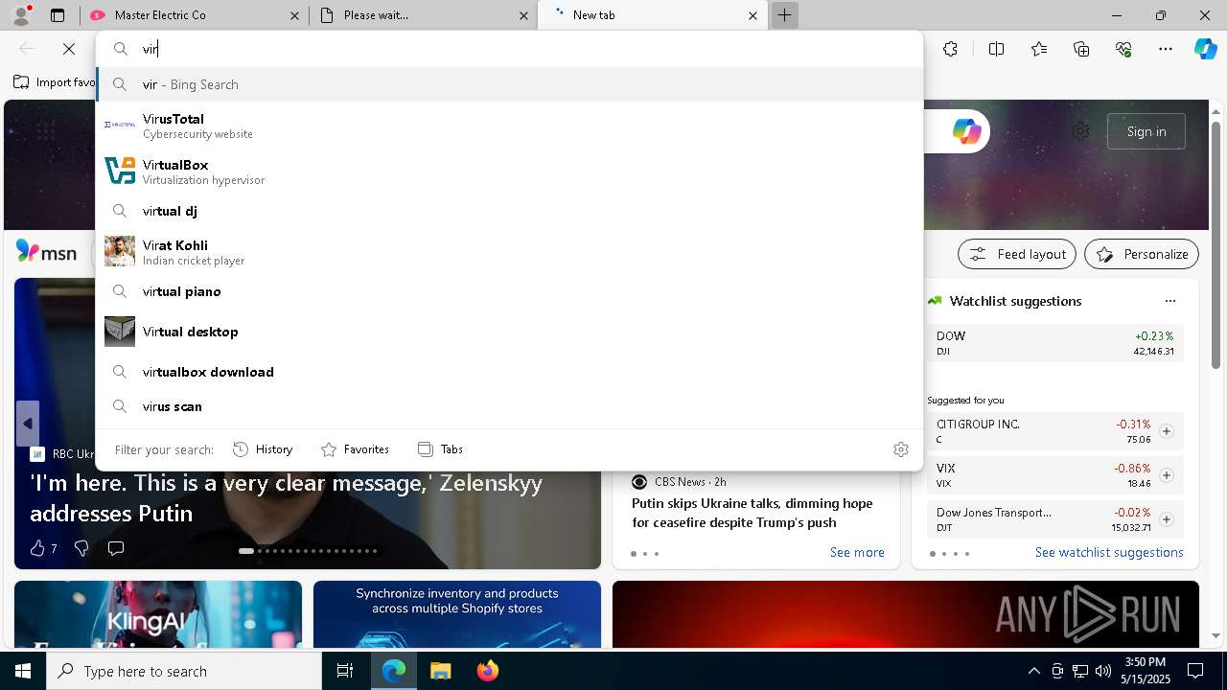Image resolution: width=1227 pixels, height=690 pixels.
Task: Open notification center icon
Action: tap(1195, 671)
